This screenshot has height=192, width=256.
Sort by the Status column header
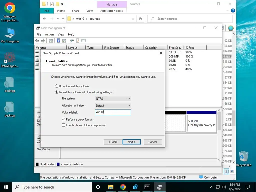click(133, 48)
